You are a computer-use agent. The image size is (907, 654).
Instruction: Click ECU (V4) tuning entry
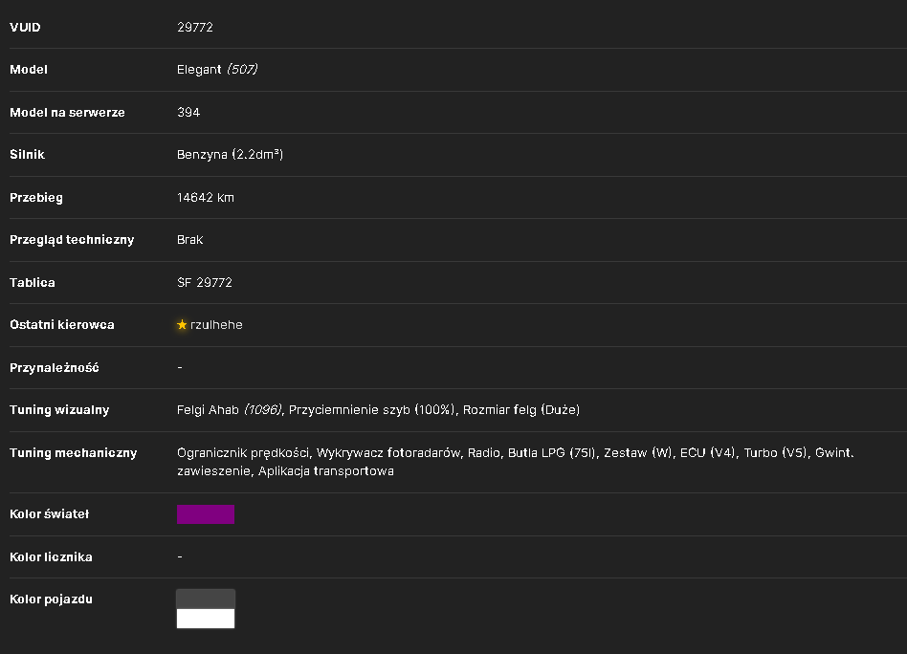[708, 453]
